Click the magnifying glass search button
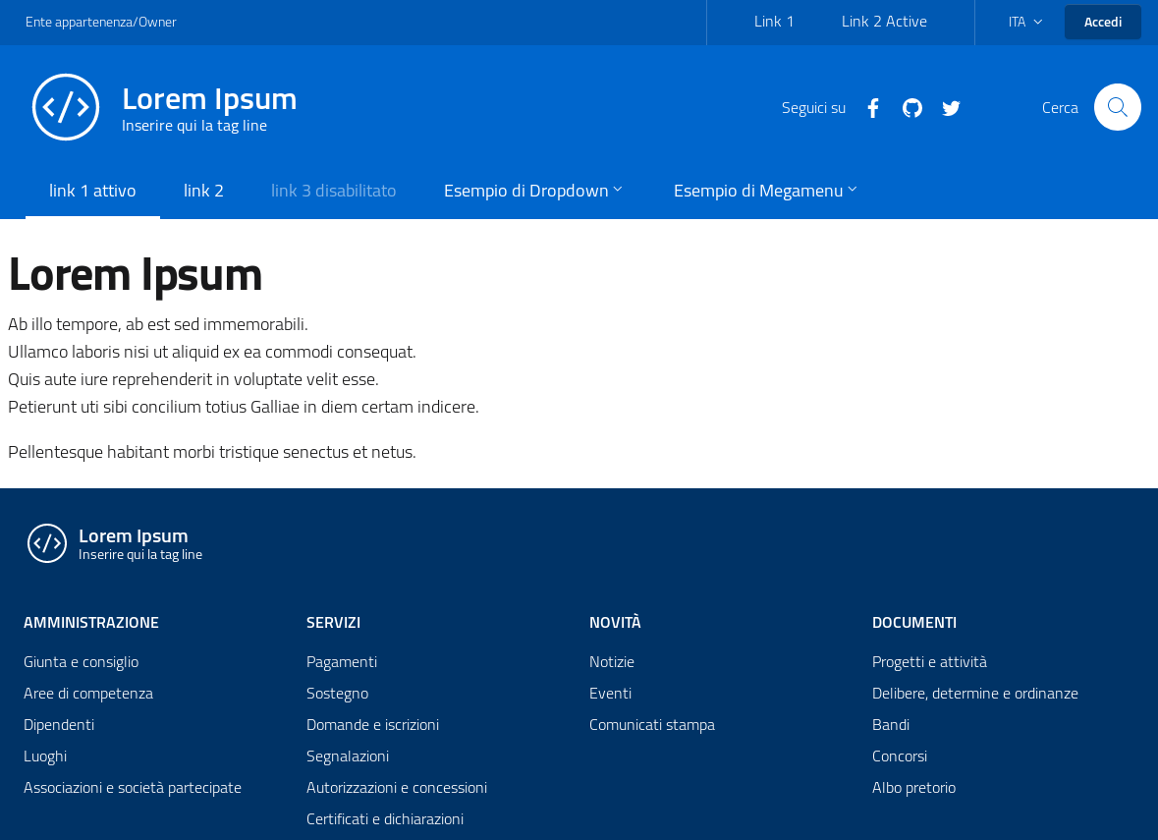 tap(1117, 107)
